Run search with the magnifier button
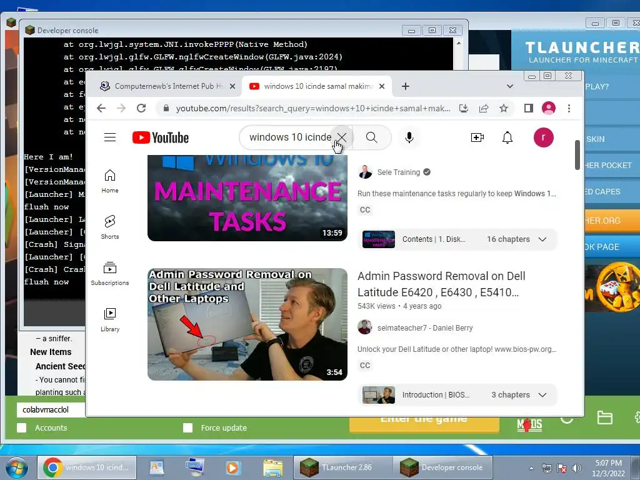This screenshot has width=640, height=480. click(x=372, y=137)
